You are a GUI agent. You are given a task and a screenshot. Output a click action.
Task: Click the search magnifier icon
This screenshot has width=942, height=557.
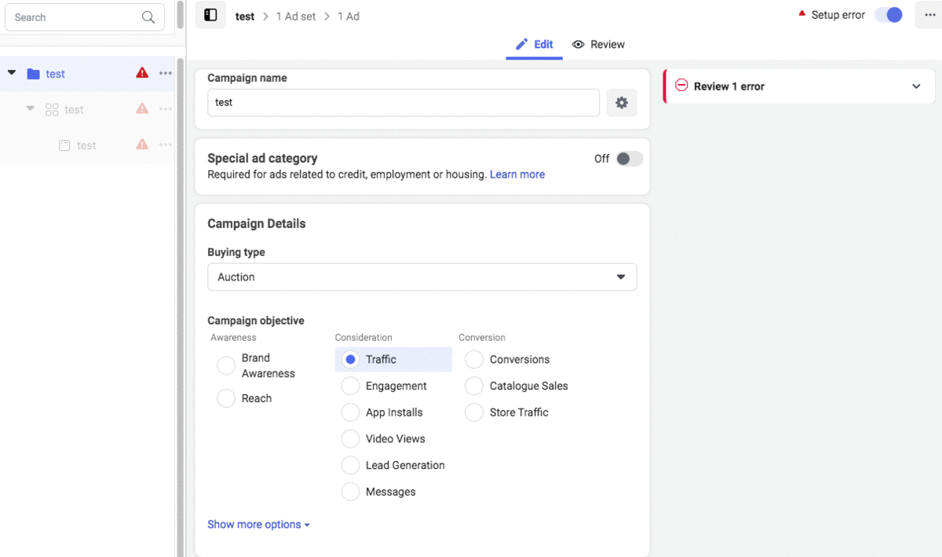(148, 17)
